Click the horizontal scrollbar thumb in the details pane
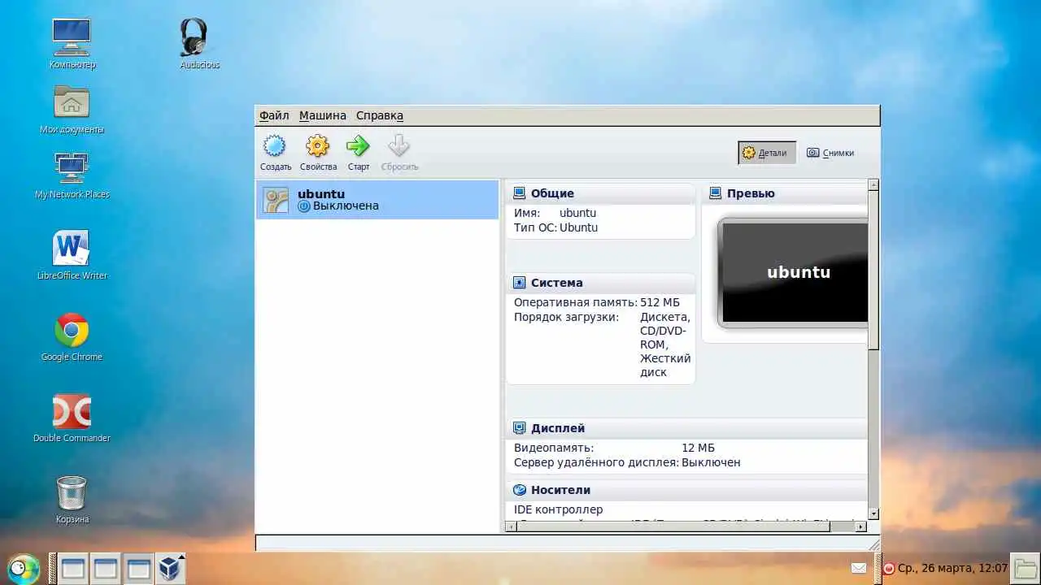 click(673, 526)
